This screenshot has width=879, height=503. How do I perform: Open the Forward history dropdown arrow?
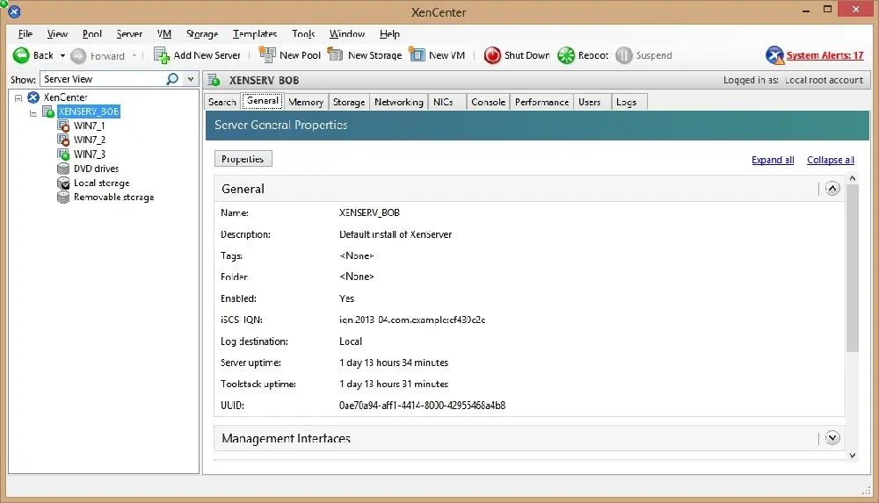point(134,55)
